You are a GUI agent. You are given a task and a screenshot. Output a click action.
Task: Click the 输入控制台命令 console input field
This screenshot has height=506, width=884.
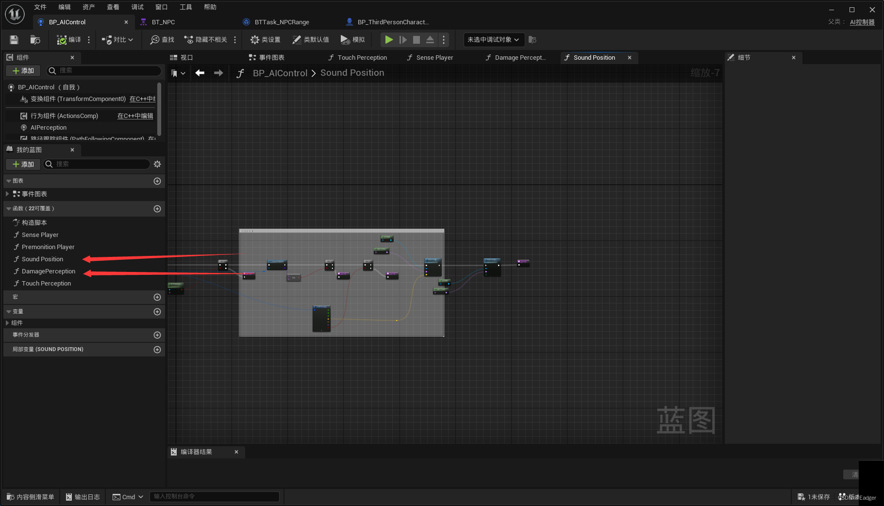pos(215,496)
